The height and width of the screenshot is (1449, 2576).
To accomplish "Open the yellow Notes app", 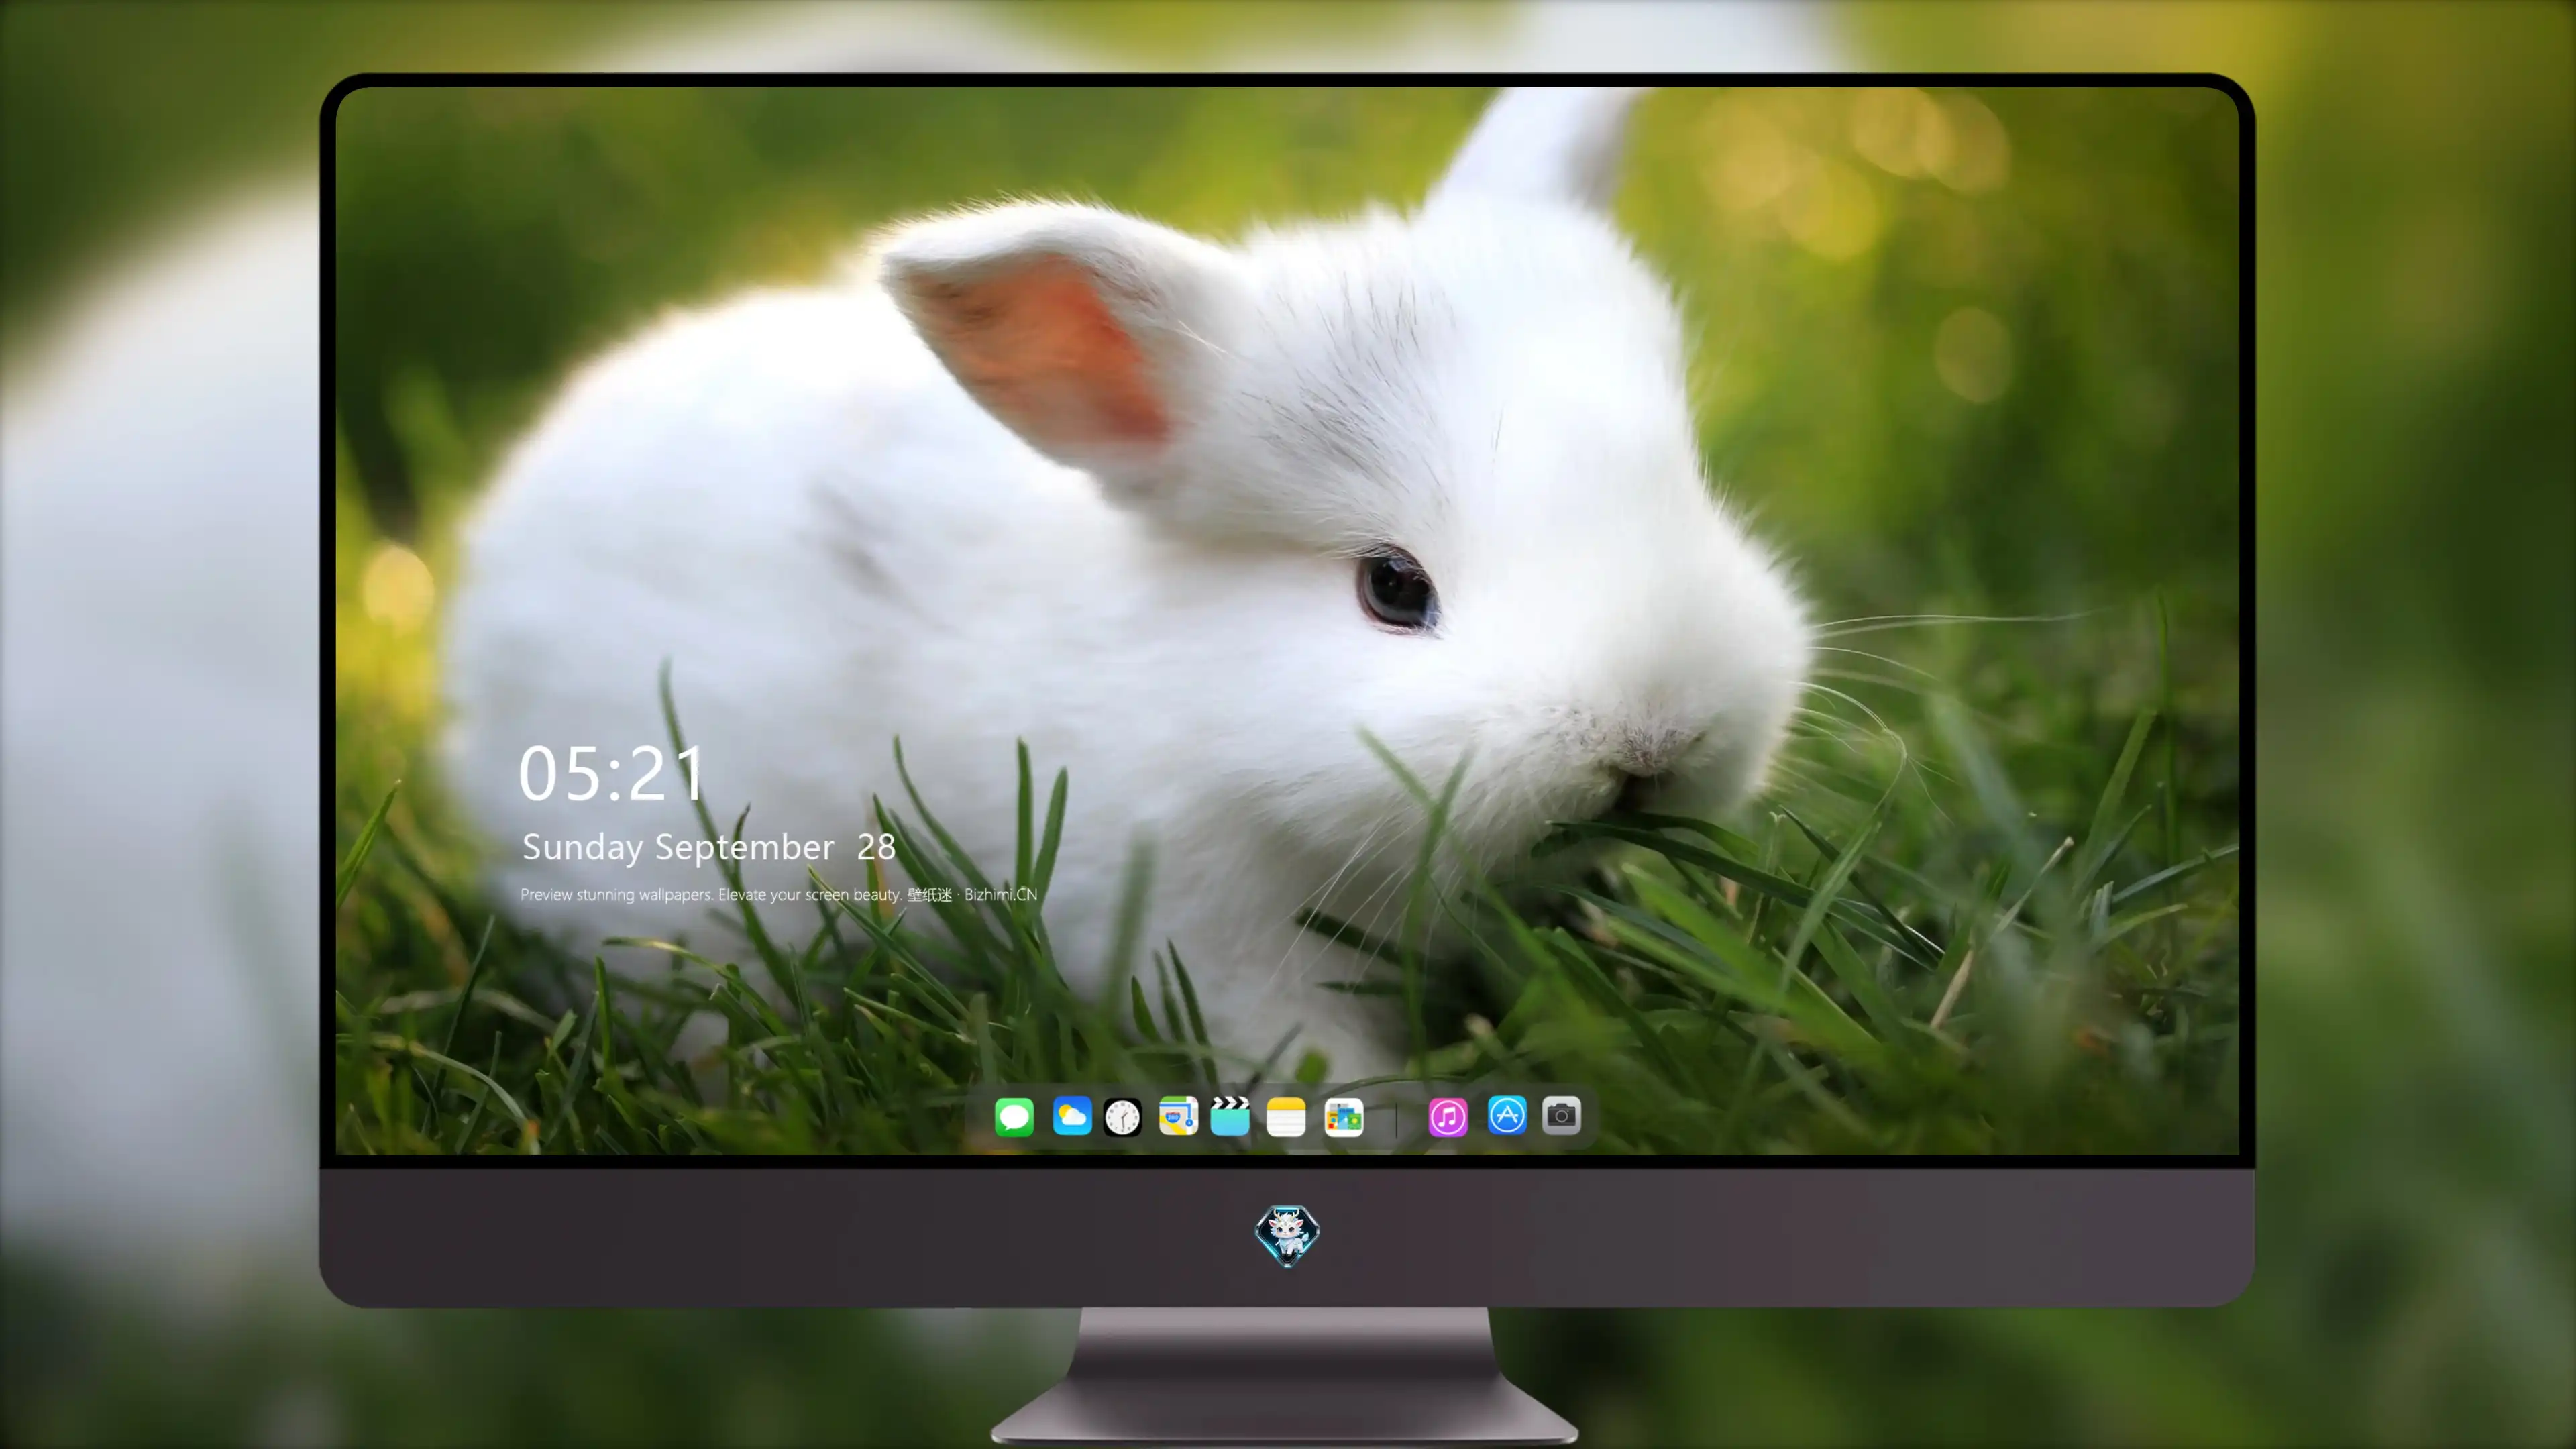I will point(1286,1117).
